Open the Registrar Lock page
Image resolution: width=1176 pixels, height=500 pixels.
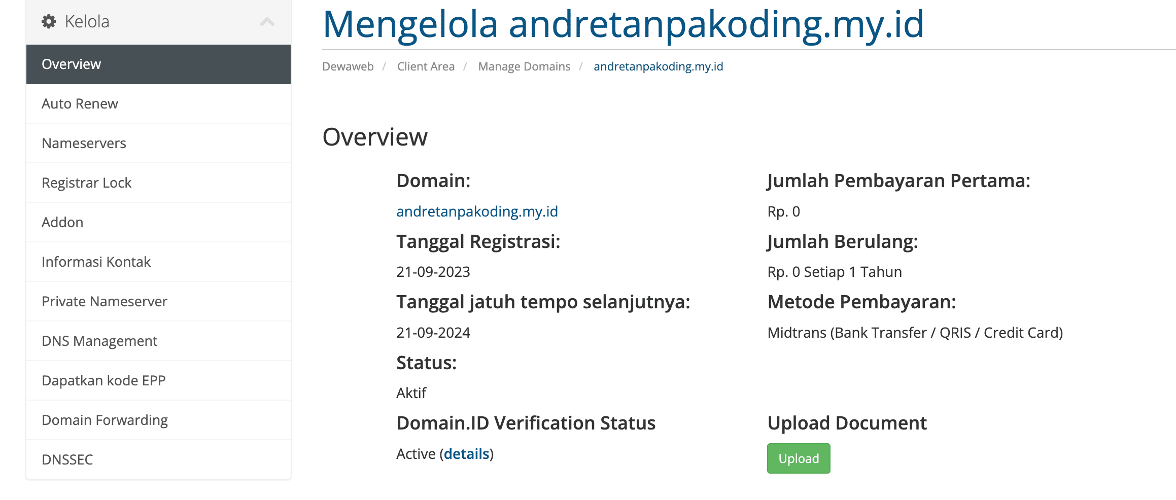pos(86,183)
